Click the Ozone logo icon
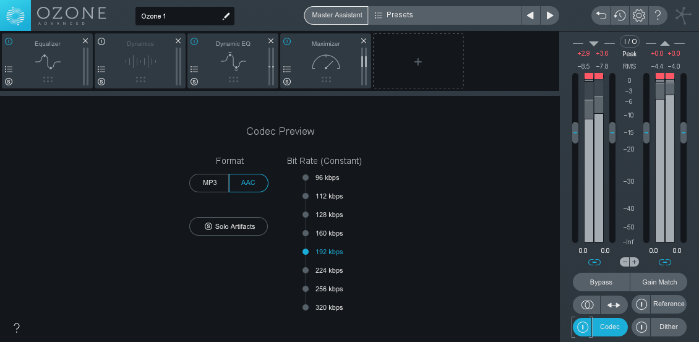The height and width of the screenshot is (342, 699). coord(15,15)
